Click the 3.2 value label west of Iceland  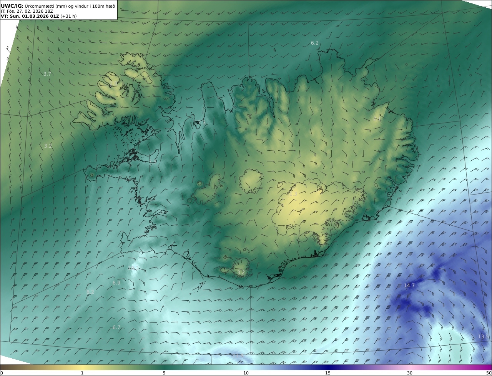pos(48,146)
